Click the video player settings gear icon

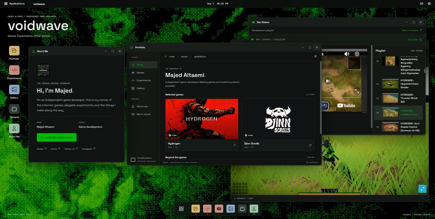357,54
